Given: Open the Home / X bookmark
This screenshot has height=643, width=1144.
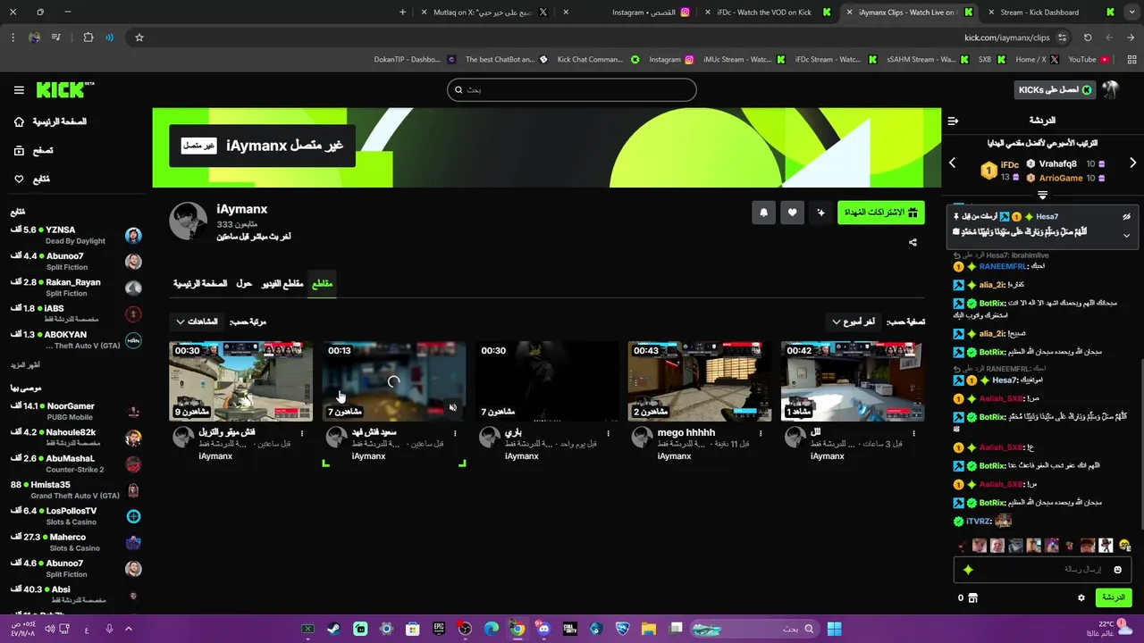Looking at the screenshot, I should point(1037,60).
